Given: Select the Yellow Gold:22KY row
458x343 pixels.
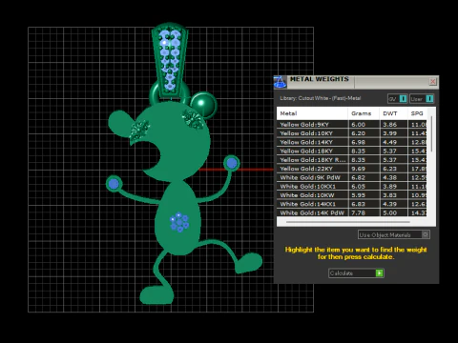Looking at the screenshot, I should 351,169.
